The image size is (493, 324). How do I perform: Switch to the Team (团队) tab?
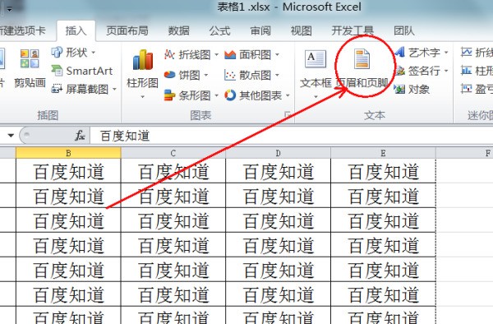tap(404, 30)
